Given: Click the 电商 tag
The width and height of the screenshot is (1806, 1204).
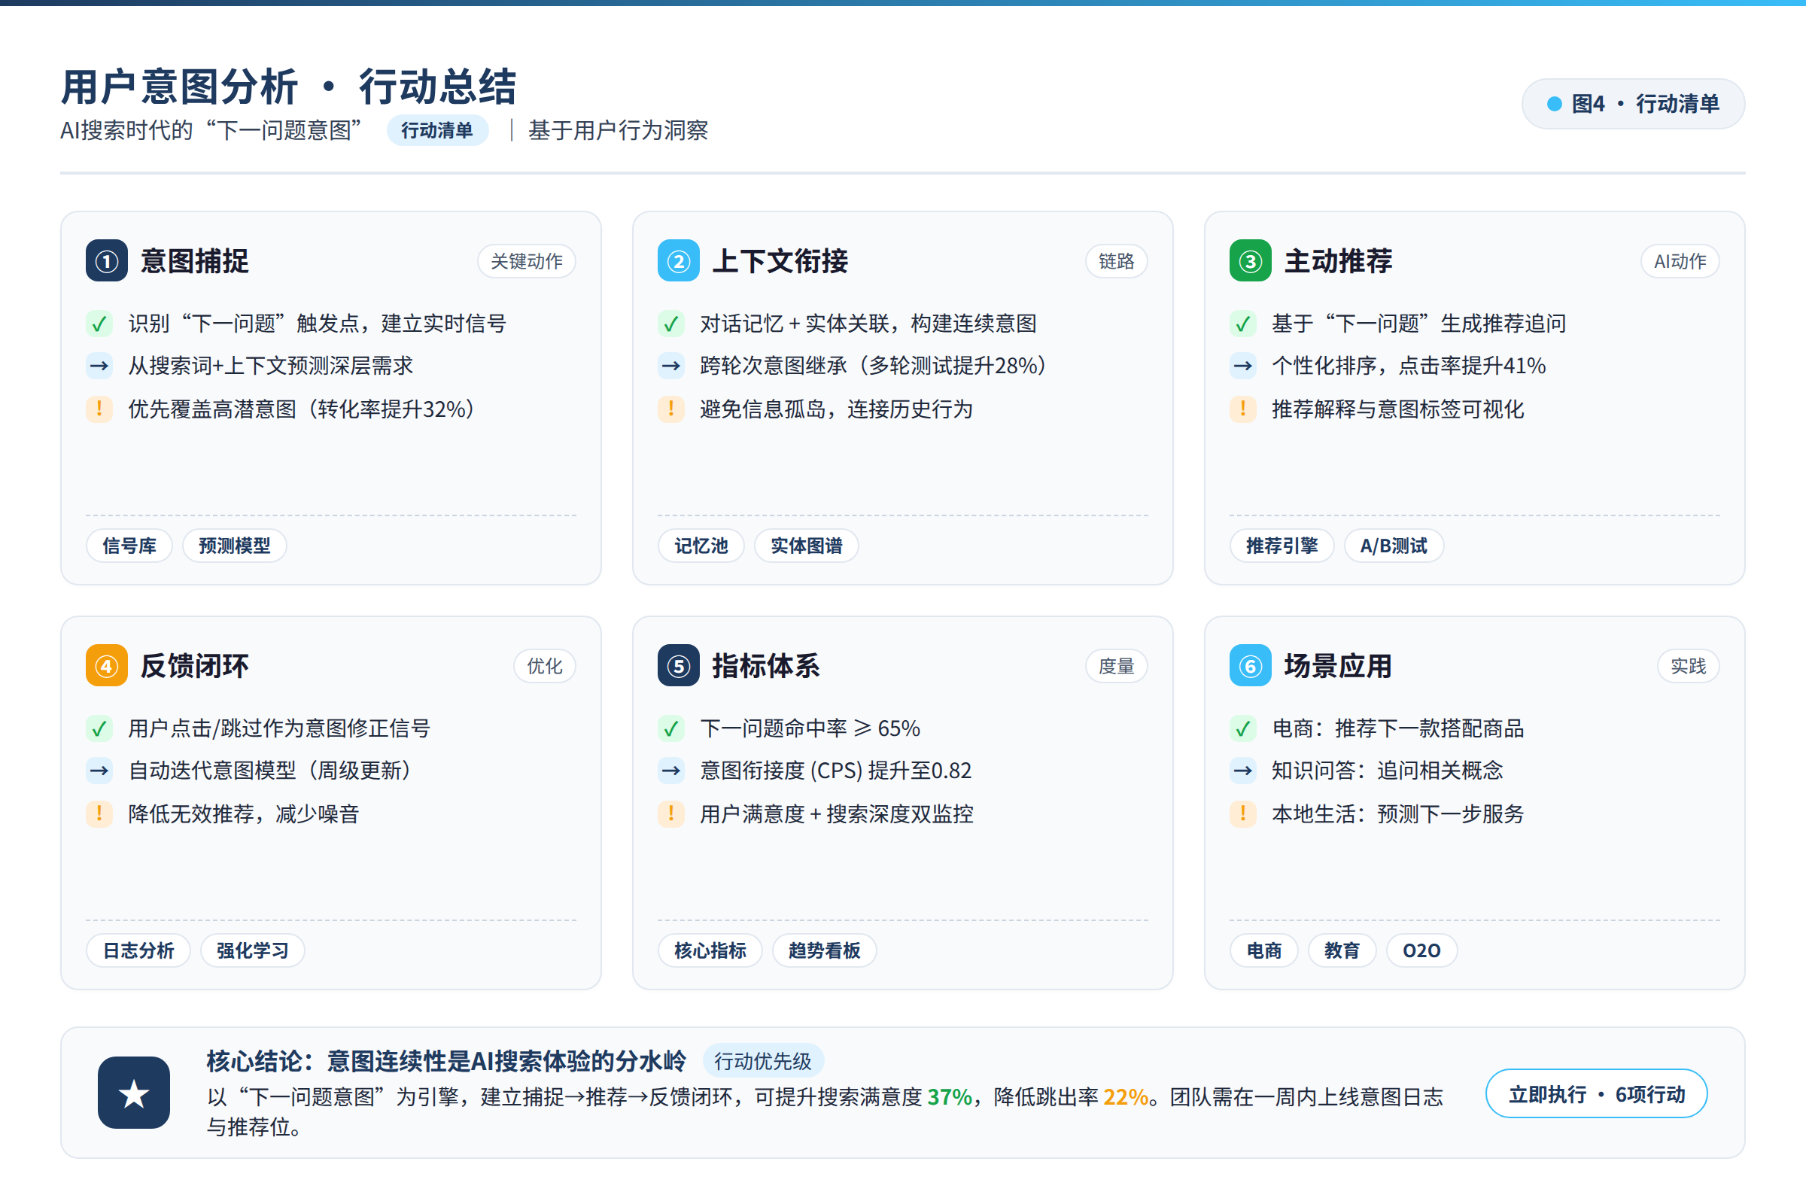Looking at the screenshot, I should coord(1264,950).
